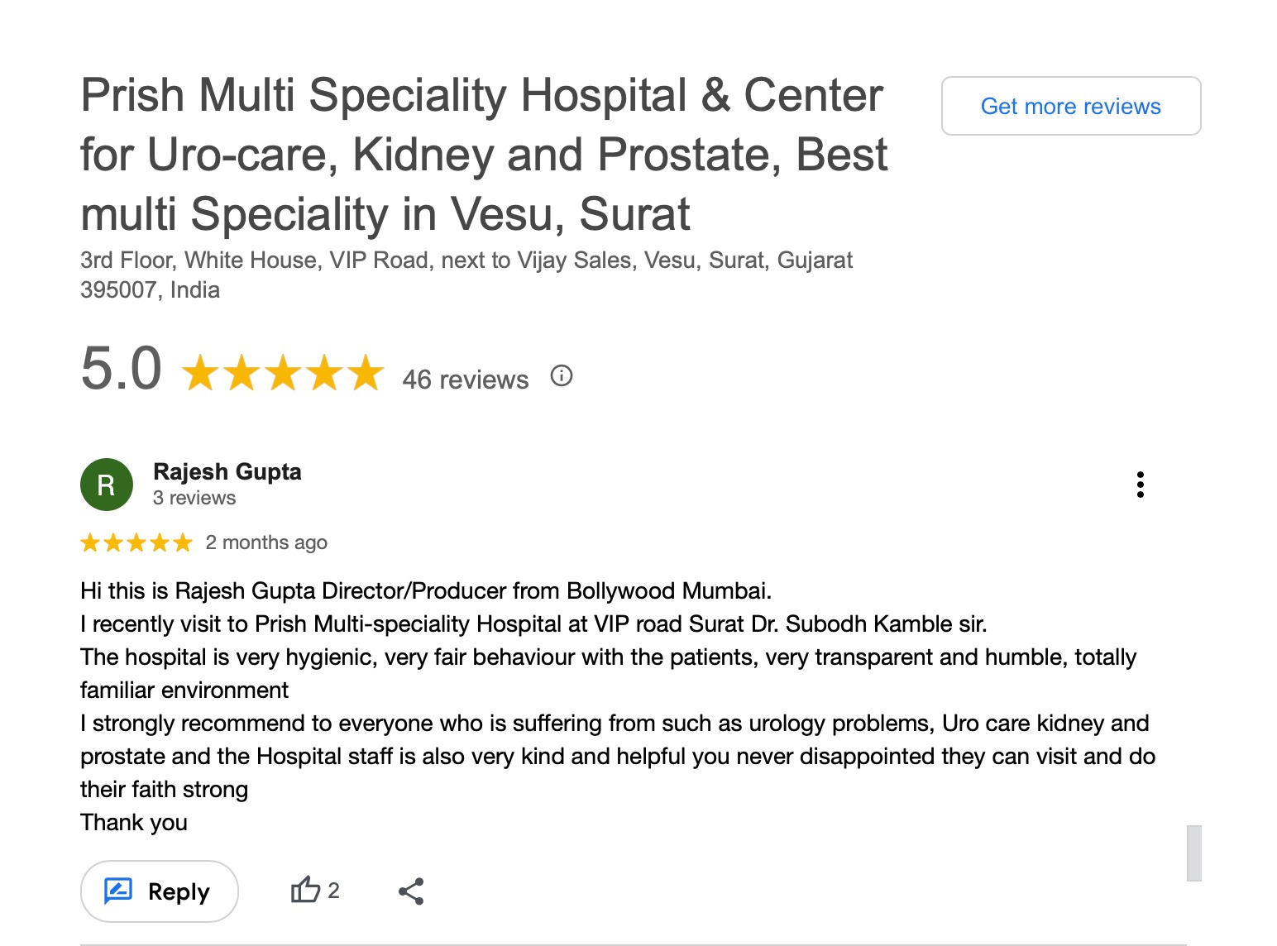Click the Reply button label
The height and width of the screenshot is (946, 1277).
coord(179,892)
